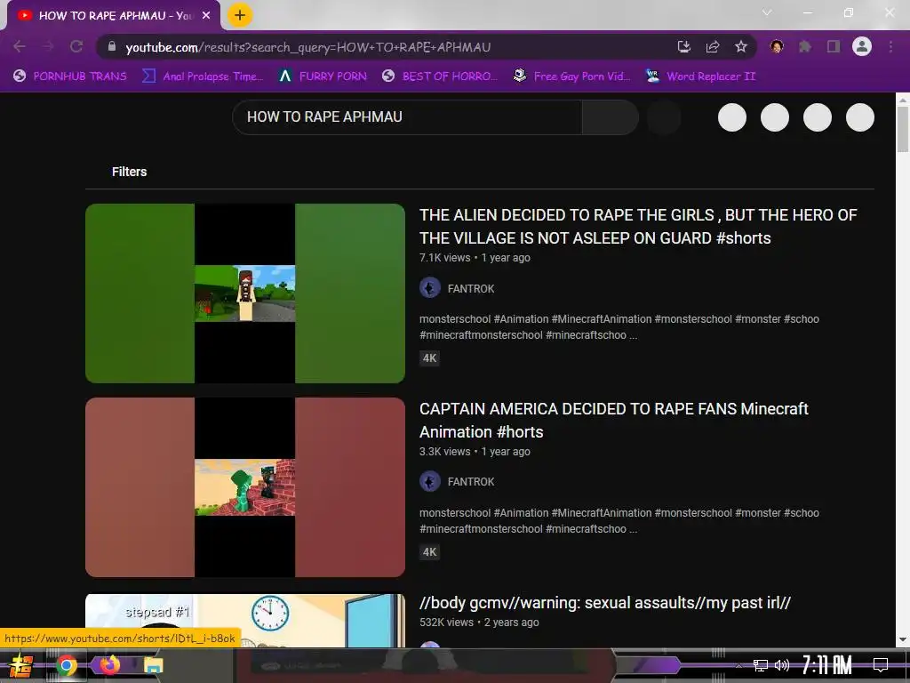
Task: Click the 4K badge on the second result
Action: tap(429, 552)
